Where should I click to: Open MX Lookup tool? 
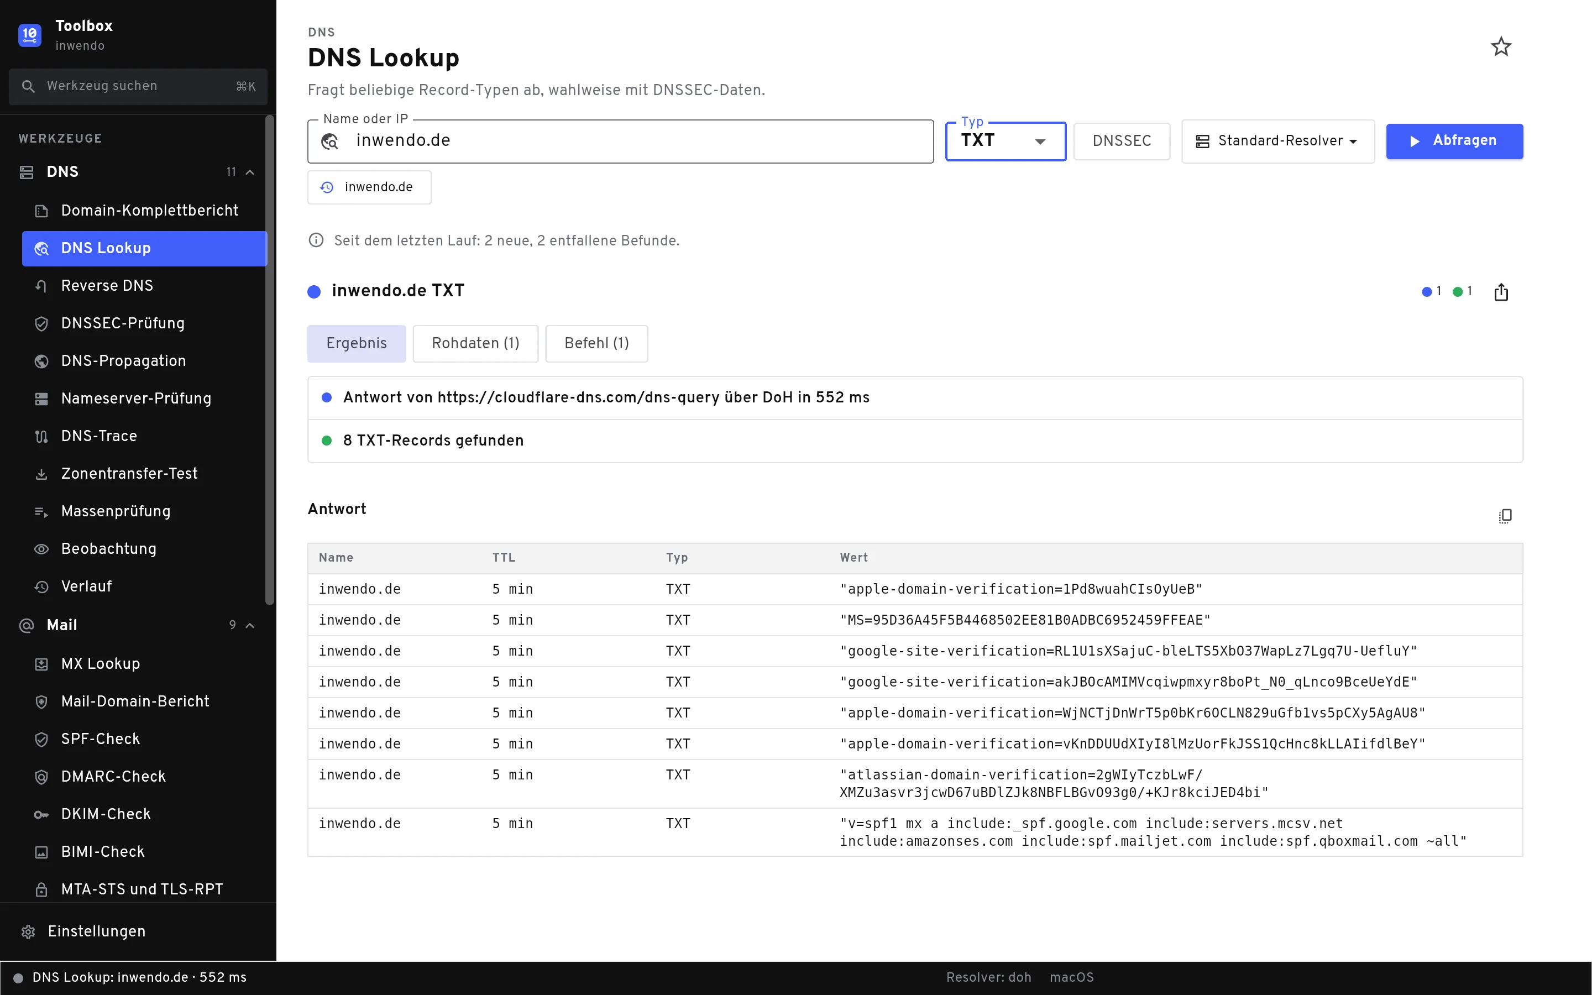[x=144, y=663]
